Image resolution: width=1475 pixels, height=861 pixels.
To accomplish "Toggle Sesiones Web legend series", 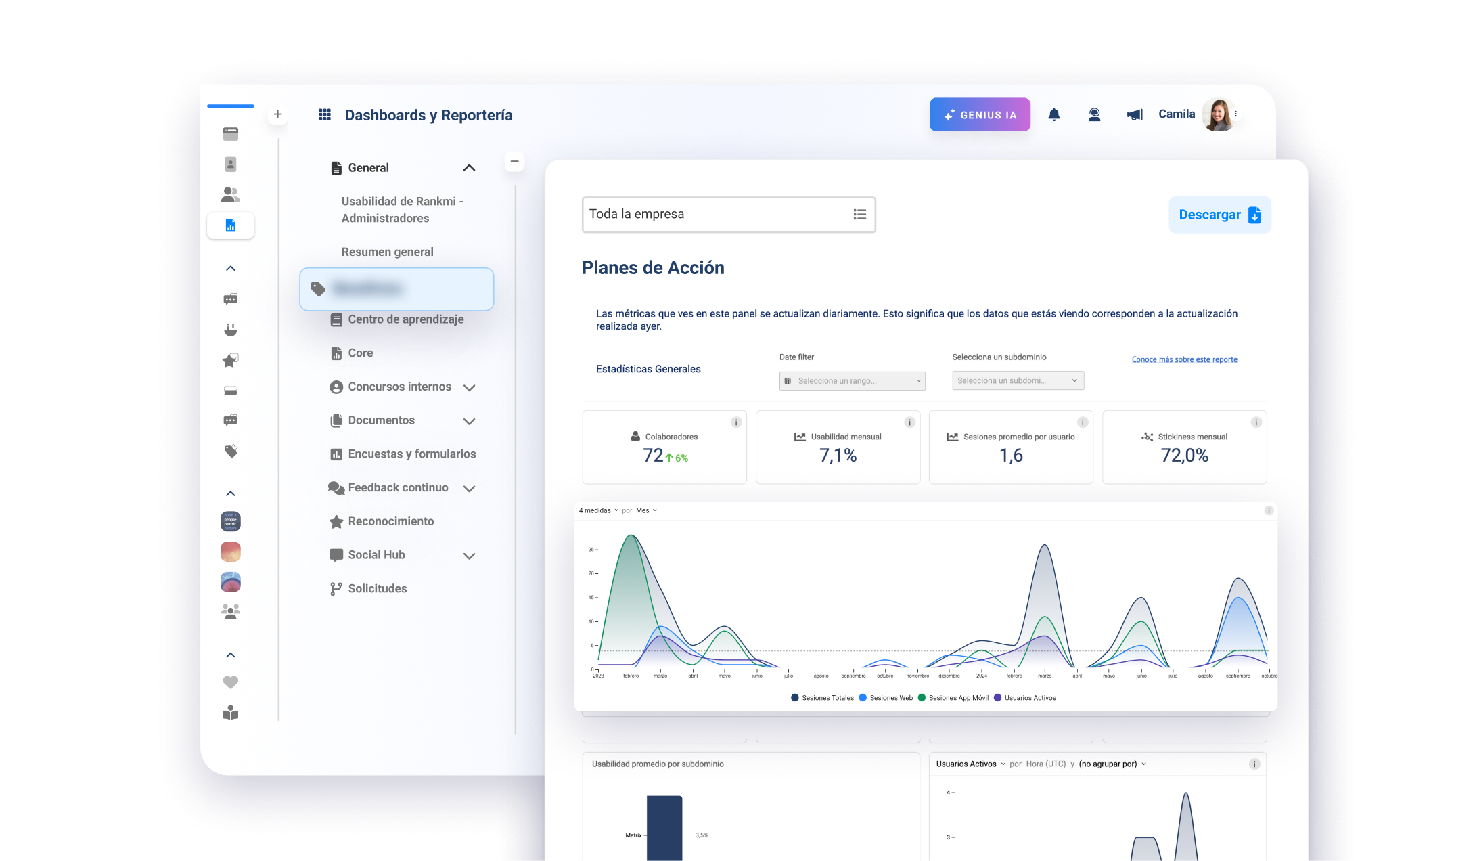I will pos(886,698).
